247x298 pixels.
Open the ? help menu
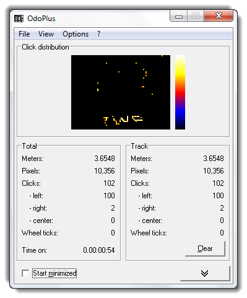99,34
